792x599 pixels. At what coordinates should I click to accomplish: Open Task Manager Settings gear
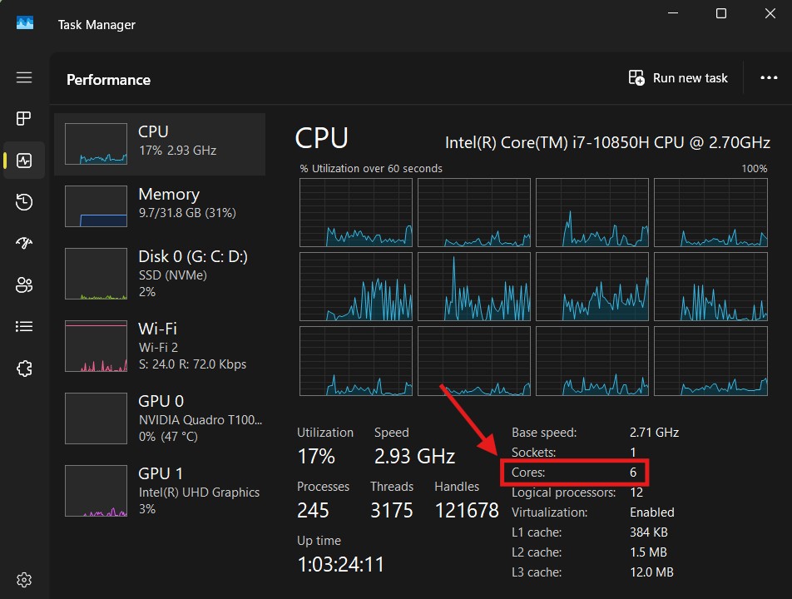24,579
